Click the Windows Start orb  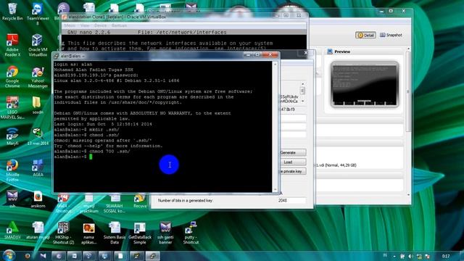[x=9, y=255]
